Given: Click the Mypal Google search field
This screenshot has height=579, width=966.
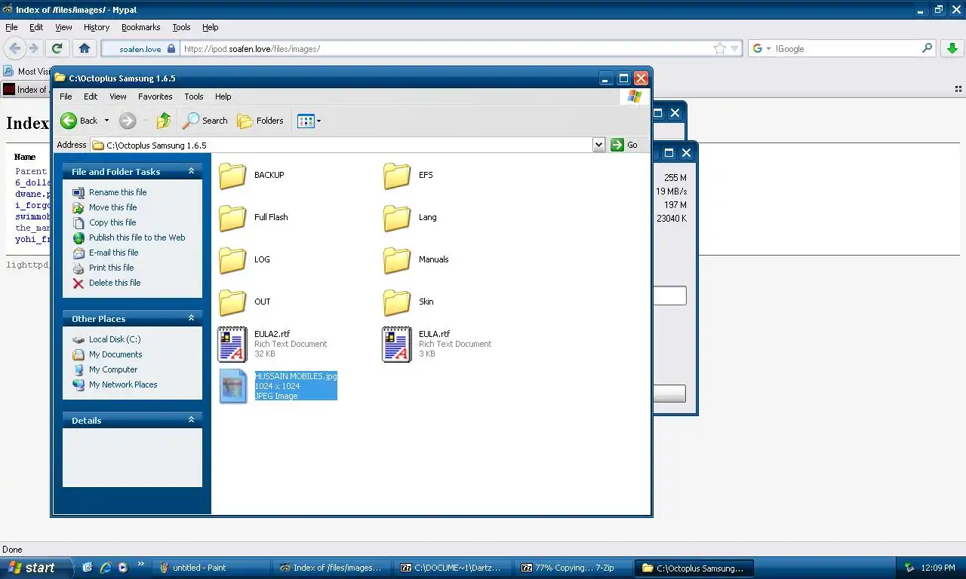Looking at the screenshot, I should (x=847, y=48).
